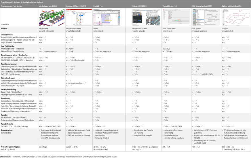251x158 pixels.
Task: Open the www.viega.de link
Action: (x=168, y=31)
